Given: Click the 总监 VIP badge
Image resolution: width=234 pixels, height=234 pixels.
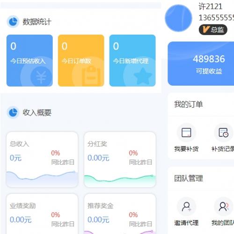Looking at the screenshot, I should (x=213, y=29).
